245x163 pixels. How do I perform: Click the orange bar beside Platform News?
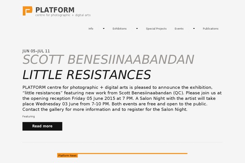132,154
